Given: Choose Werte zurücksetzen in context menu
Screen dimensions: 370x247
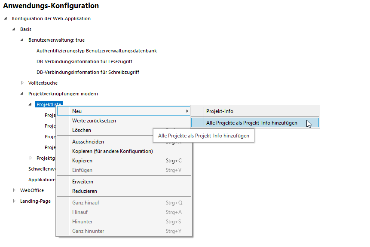Looking at the screenshot, I should tap(94, 121).
